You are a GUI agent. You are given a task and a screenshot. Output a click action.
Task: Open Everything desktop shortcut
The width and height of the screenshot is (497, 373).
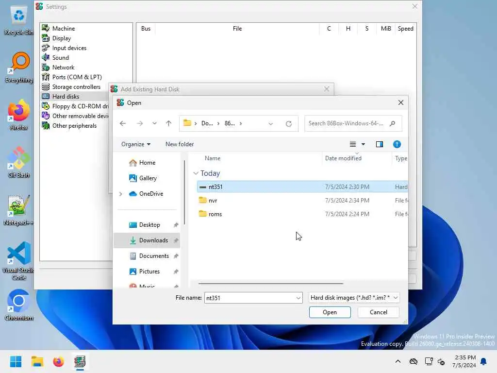point(19,68)
